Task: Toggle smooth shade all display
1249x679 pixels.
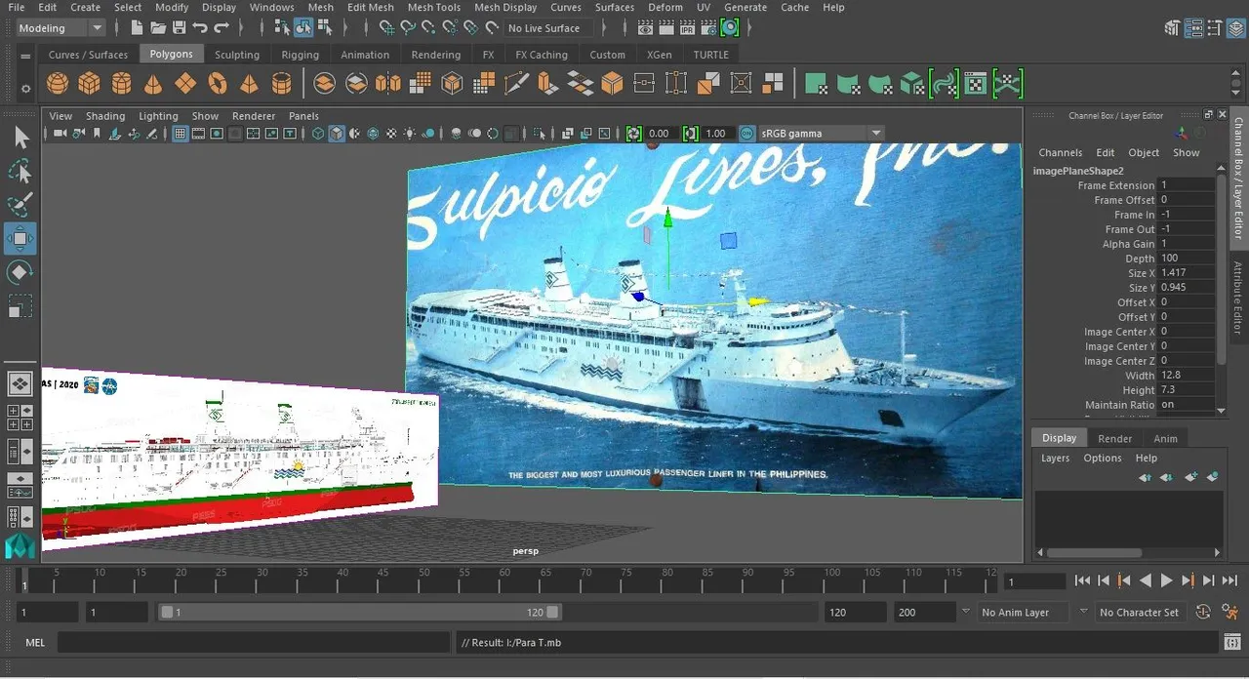Action: point(337,134)
